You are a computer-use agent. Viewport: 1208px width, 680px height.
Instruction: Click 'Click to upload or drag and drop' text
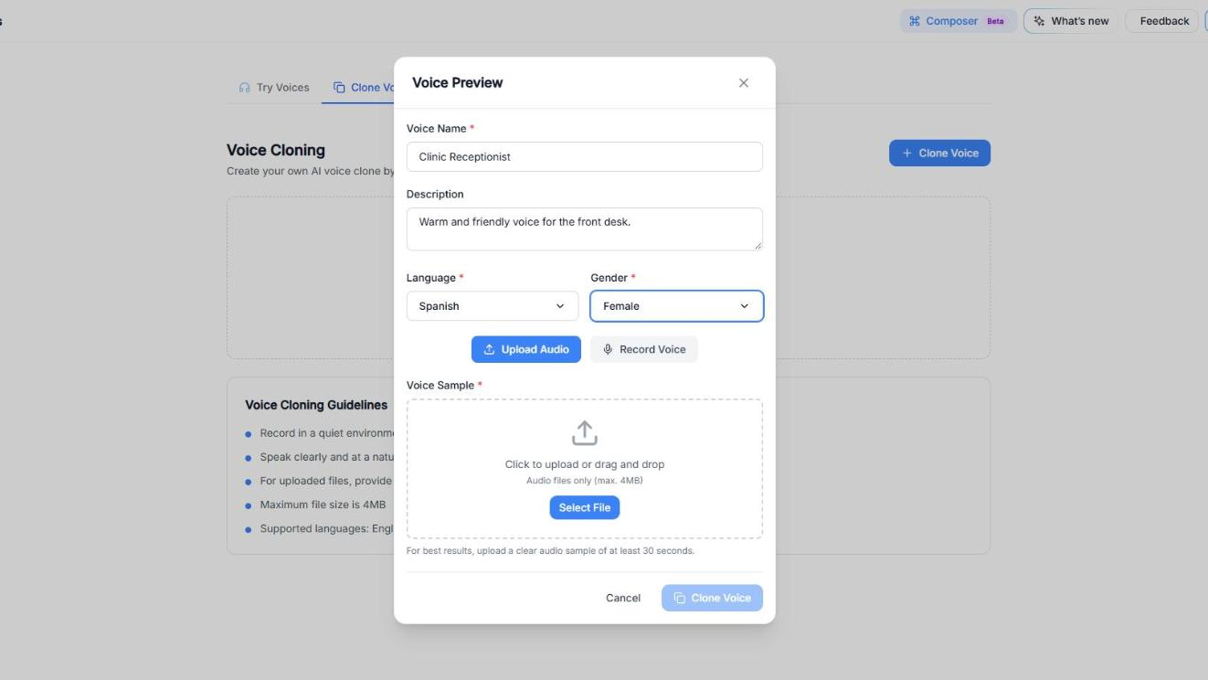(x=585, y=464)
